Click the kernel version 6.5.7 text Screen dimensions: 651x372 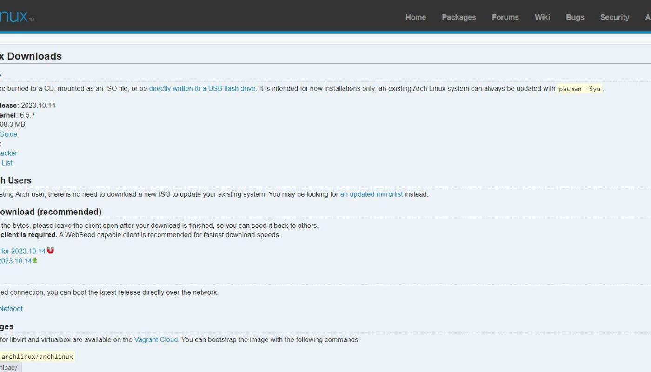point(27,115)
